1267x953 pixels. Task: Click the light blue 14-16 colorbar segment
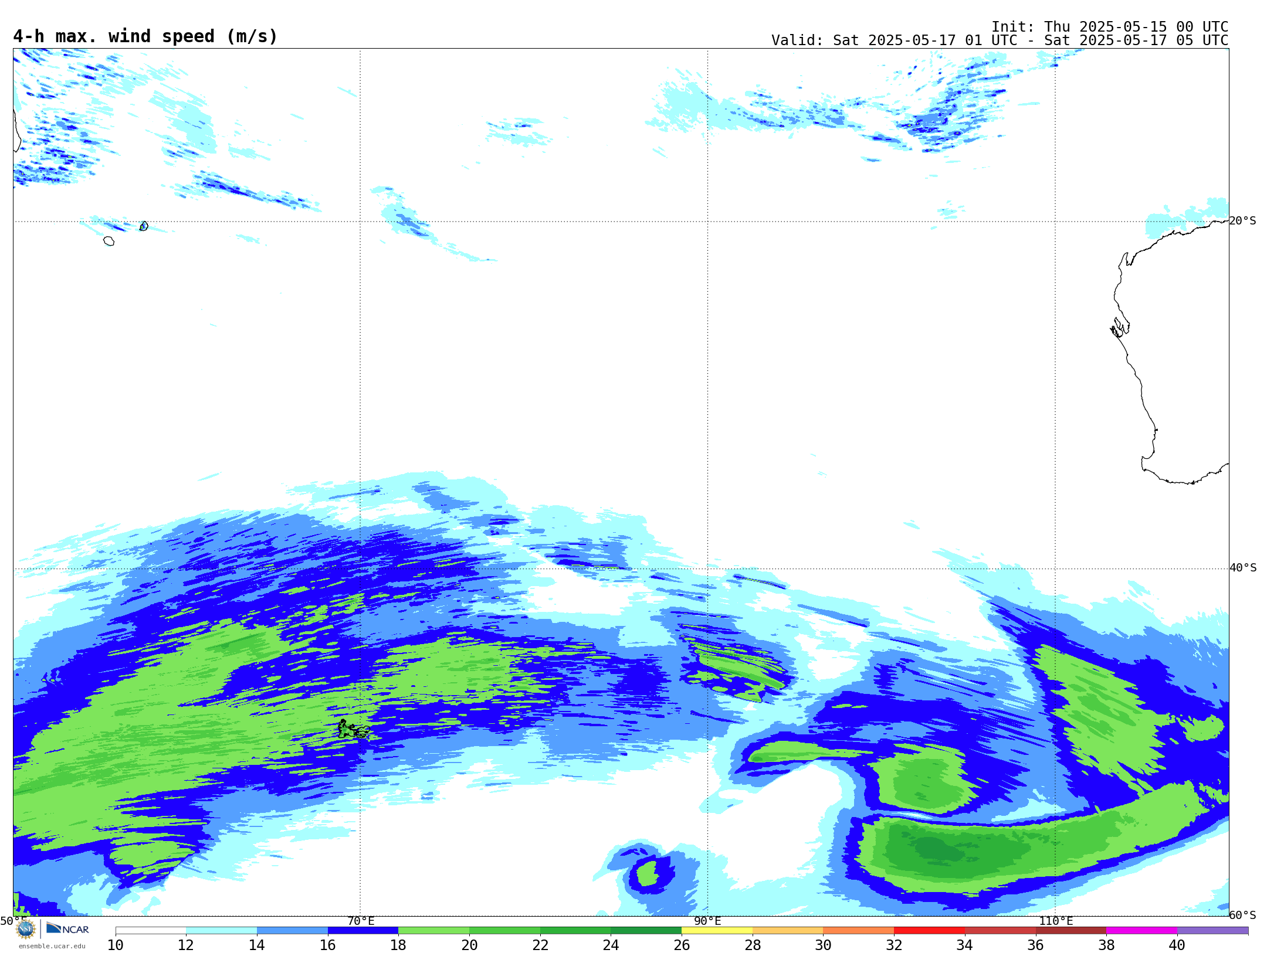tap(292, 931)
